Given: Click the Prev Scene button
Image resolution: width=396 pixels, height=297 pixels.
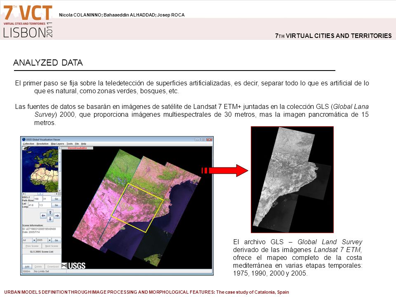Looking at the screenshot, I should [32, 246].
